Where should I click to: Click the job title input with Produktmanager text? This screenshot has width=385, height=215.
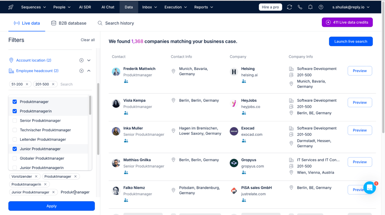point(75,192)
